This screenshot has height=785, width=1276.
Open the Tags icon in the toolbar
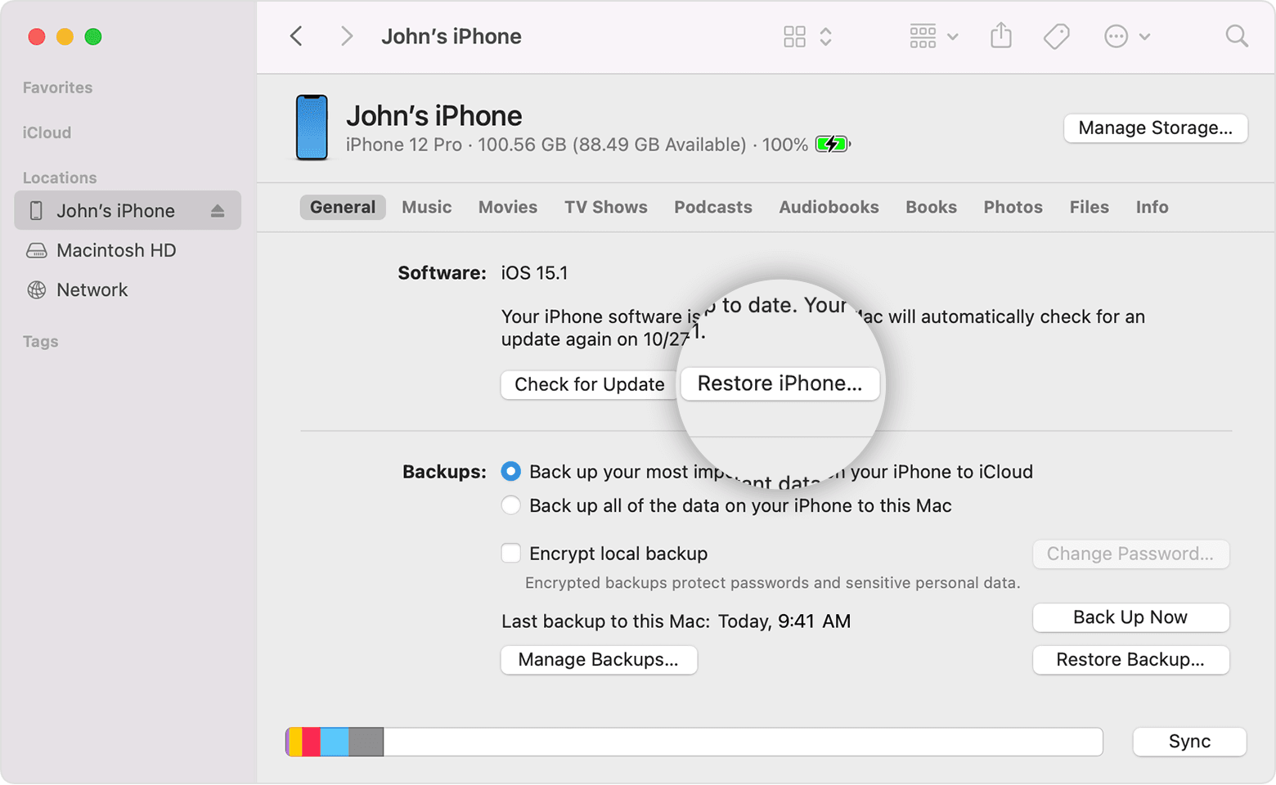click(1055, 36)
